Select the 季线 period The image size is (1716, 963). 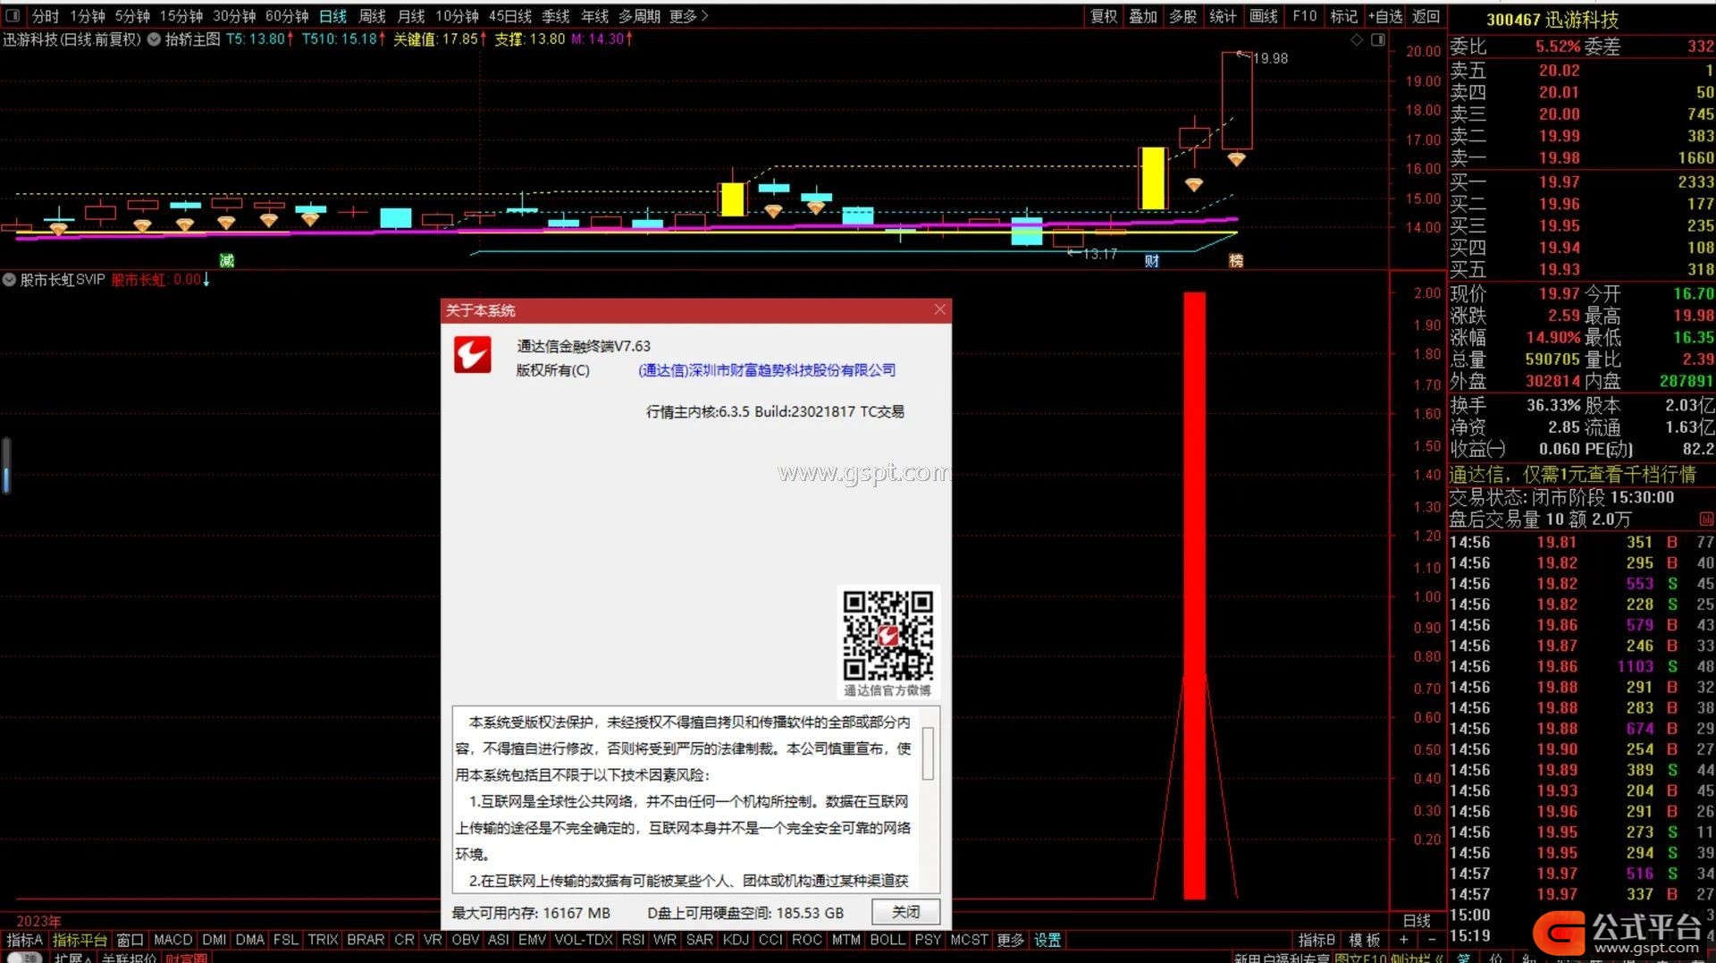pyautogui.click(x=556, y=16)
